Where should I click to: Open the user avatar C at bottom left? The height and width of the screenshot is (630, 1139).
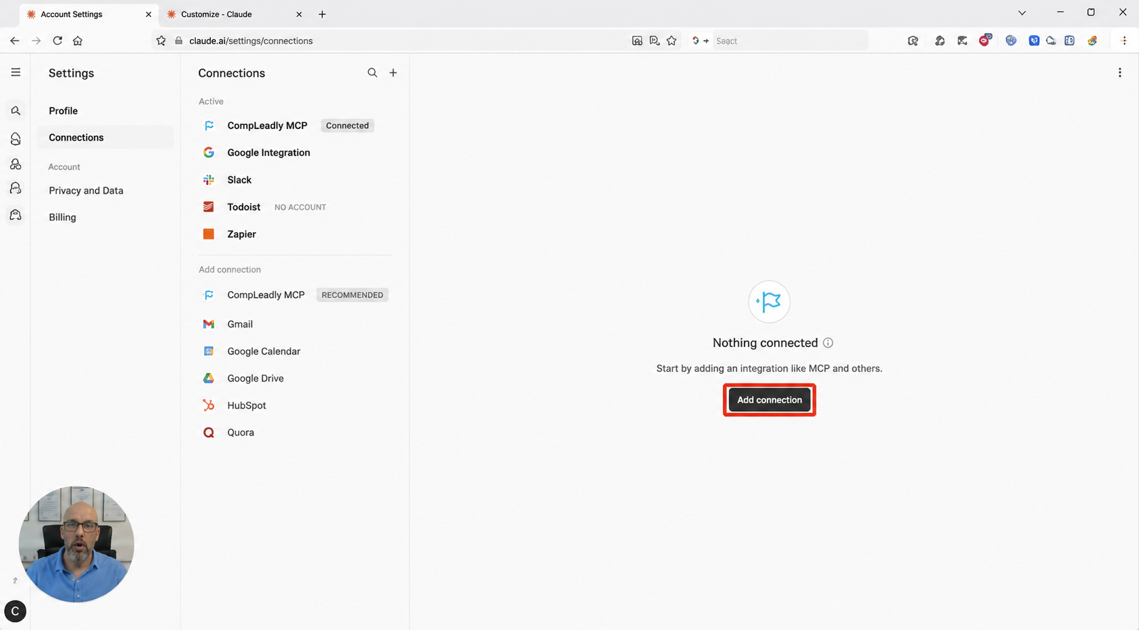(16, 611)
